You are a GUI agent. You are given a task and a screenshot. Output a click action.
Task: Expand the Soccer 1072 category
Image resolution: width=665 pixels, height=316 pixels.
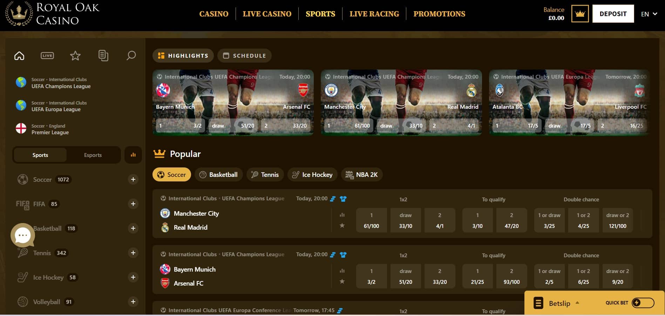point(133,179)
